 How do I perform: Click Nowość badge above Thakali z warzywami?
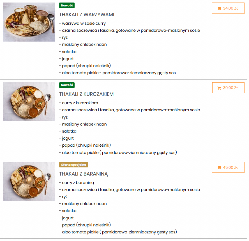pyautogui.click(x=67, y=5)
